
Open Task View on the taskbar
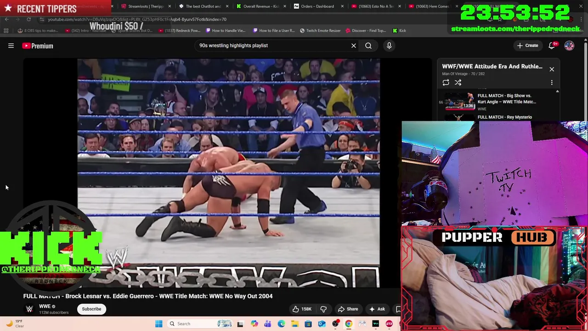point(240,324)
